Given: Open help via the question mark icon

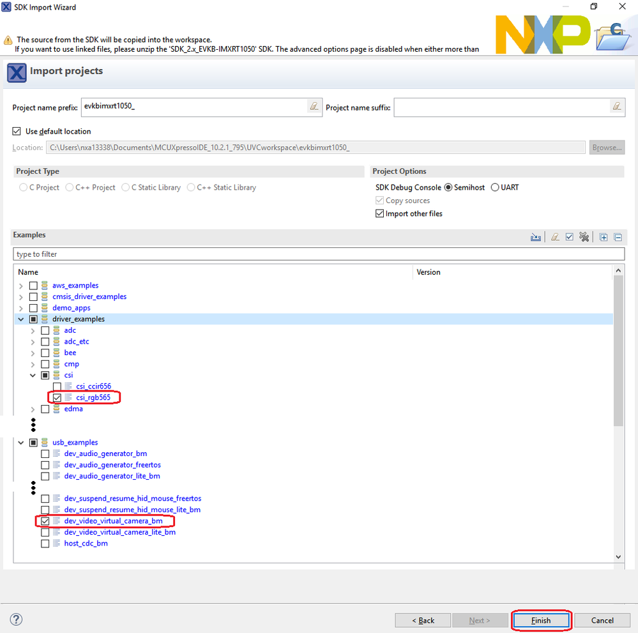Looking at the screenshot, I should pyautogui.click(x=16, y=620).
